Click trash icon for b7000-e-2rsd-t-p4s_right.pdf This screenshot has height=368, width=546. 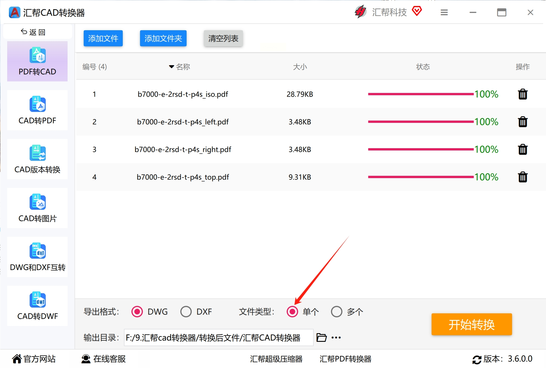pos(522,149)
